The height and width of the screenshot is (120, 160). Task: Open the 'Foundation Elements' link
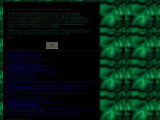(x=24, y=64)
